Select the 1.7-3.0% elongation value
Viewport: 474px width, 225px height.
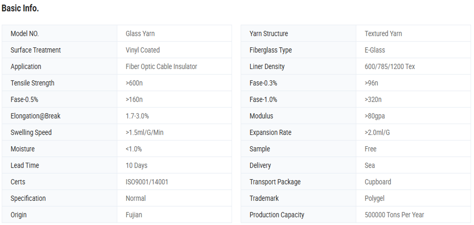coord(137,116)
